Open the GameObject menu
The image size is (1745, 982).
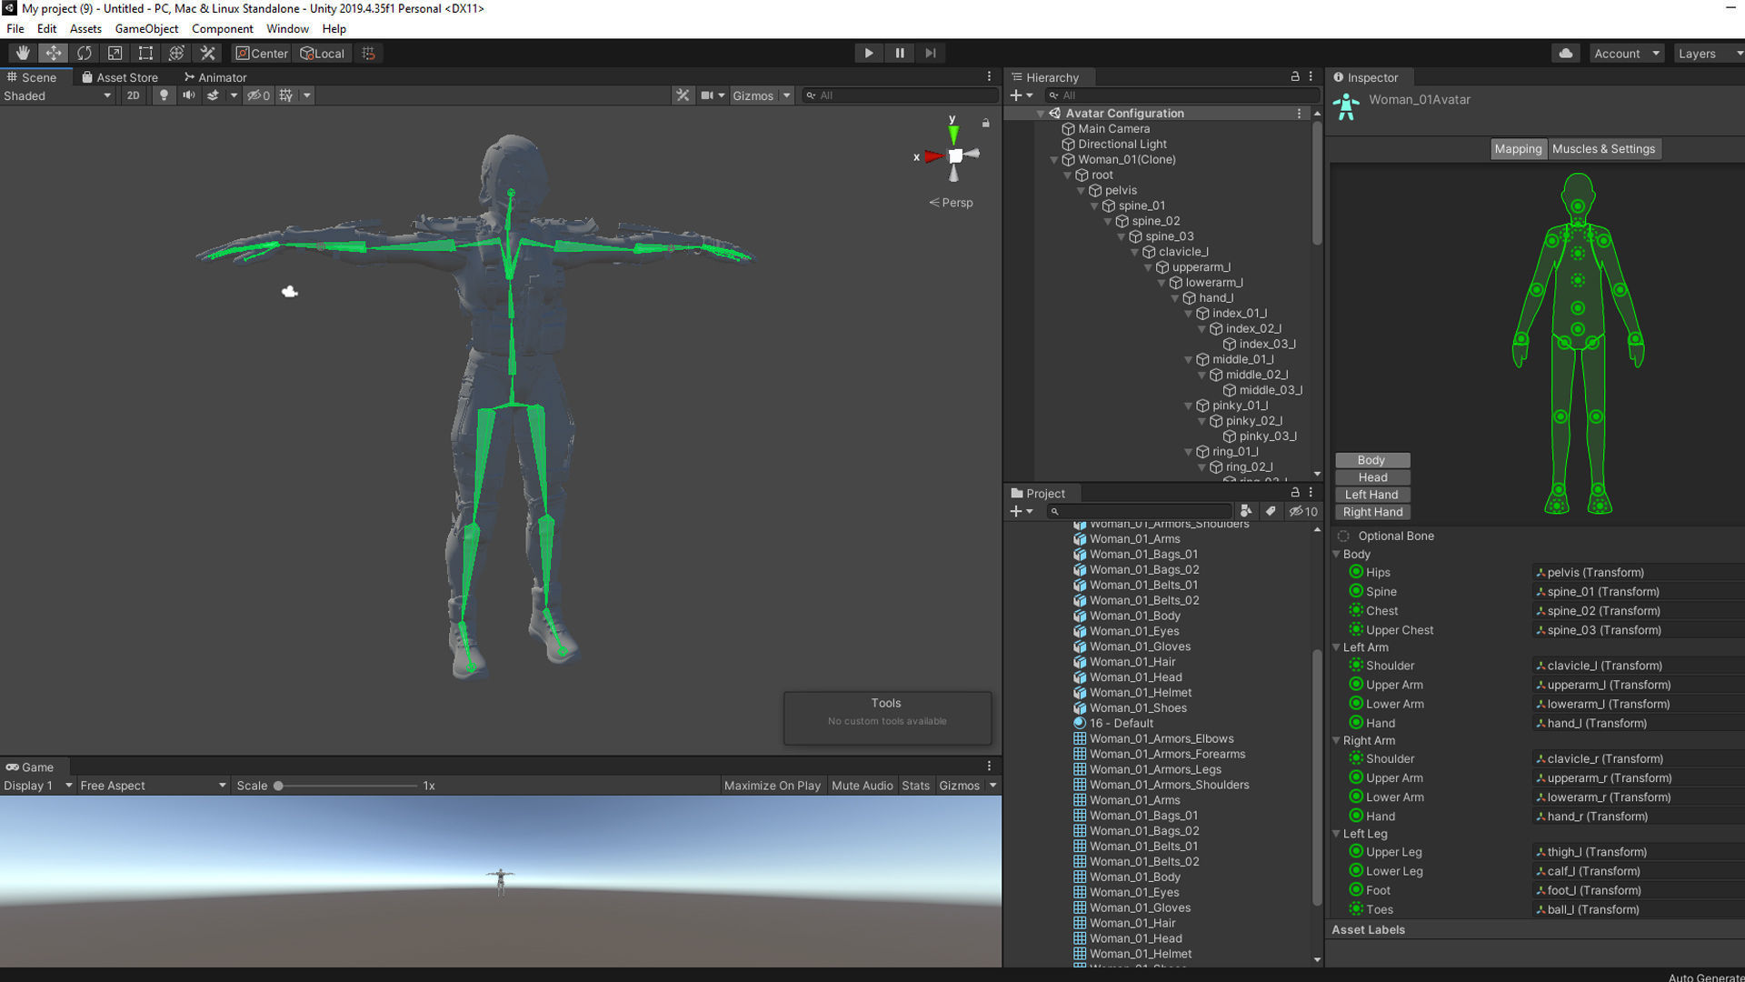click(146, 29)
